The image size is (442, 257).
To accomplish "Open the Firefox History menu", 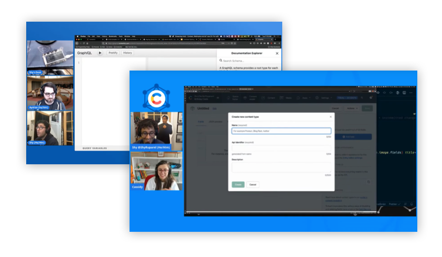I will tap(105, 36).
